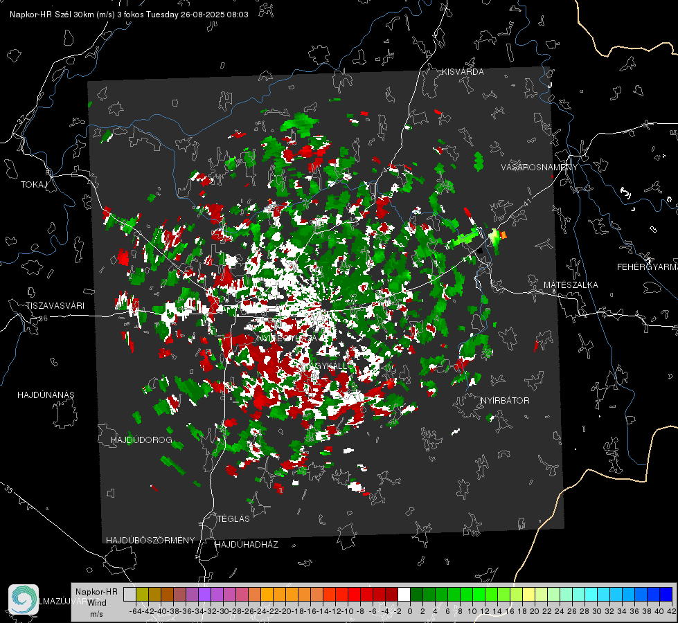Pick the violet legend swatch above -34
678x623 pixels.
point(204,594)
